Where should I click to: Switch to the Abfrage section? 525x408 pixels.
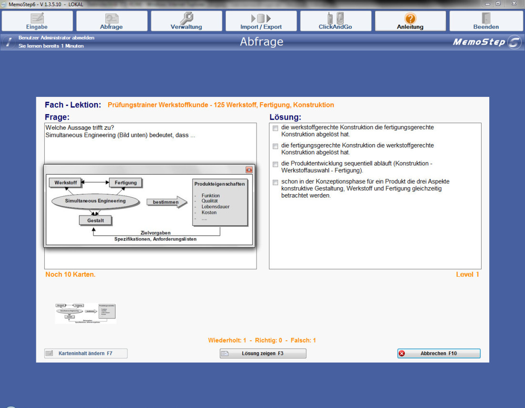[x=112, y=21]
